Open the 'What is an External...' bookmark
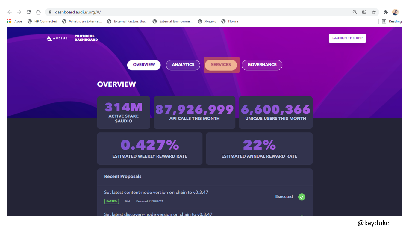 (82, 21)
